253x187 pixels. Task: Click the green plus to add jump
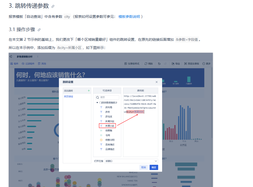point(89,91)
